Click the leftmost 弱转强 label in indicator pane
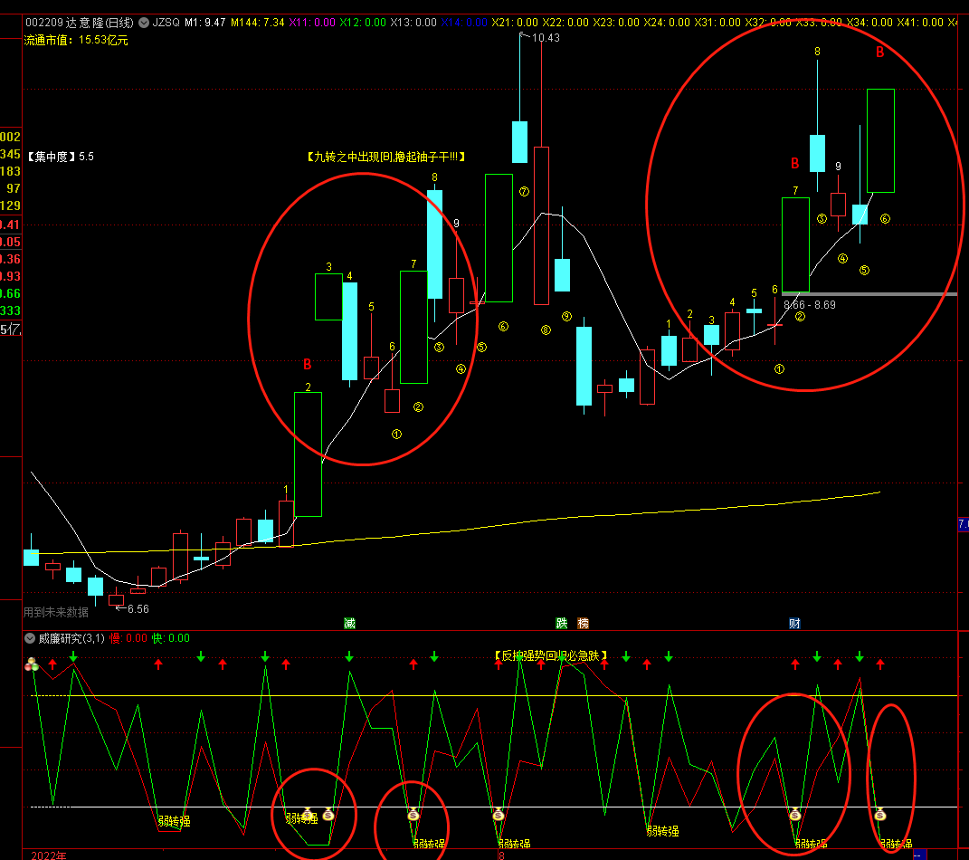Image resolution: width=969 pixels, height=860 pixels. (175, 821)
